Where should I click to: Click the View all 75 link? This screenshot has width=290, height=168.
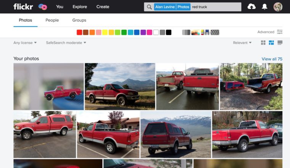pos(272,59)
